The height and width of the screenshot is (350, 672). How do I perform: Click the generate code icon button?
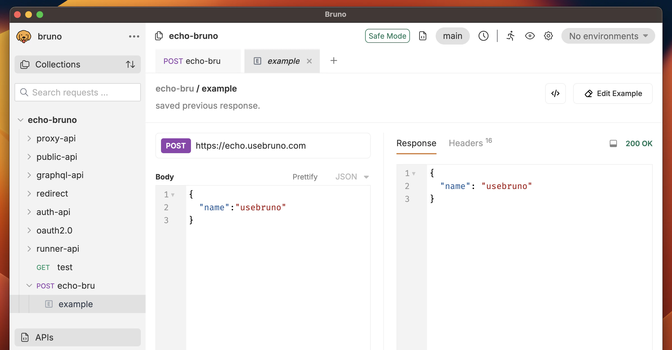click(555, 94)
